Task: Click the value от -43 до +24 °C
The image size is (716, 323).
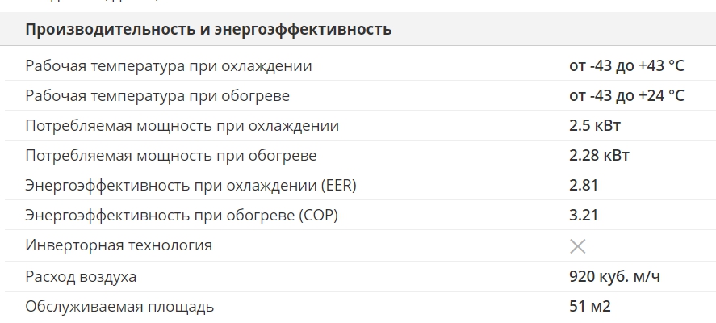Action: tap(626, 96)
